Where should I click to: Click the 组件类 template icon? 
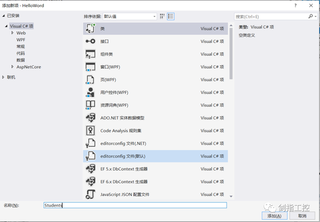[91, 54]
